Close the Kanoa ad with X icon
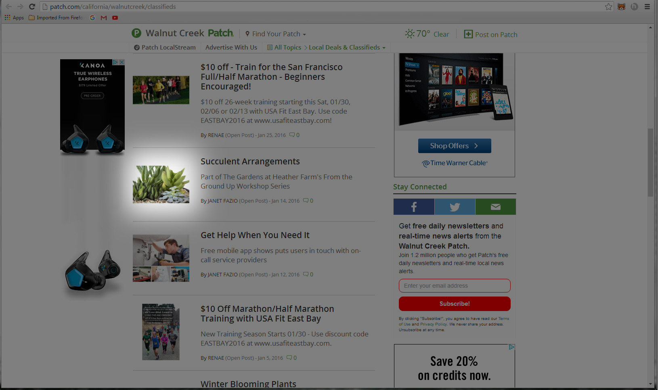Screen dimensions: 658x390 click(x=122, y=62)
